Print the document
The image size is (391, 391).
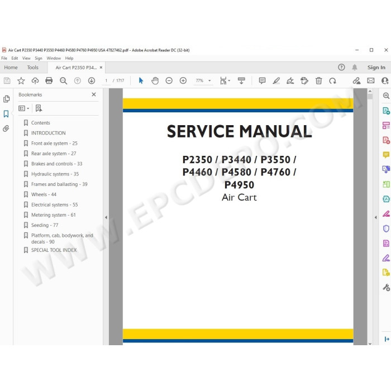[x=49, y=81]
